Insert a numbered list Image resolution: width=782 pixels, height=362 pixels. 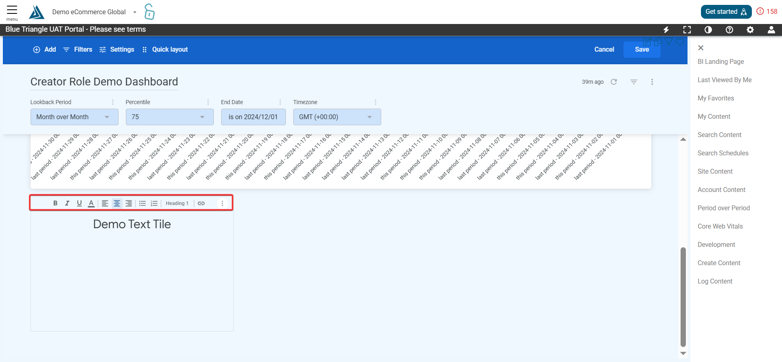pos(154,203)
